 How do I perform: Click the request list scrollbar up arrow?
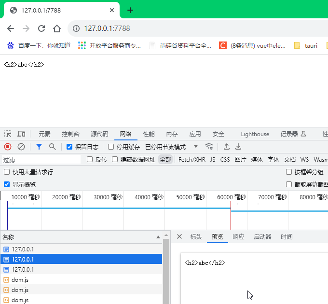tap(166, 235)
